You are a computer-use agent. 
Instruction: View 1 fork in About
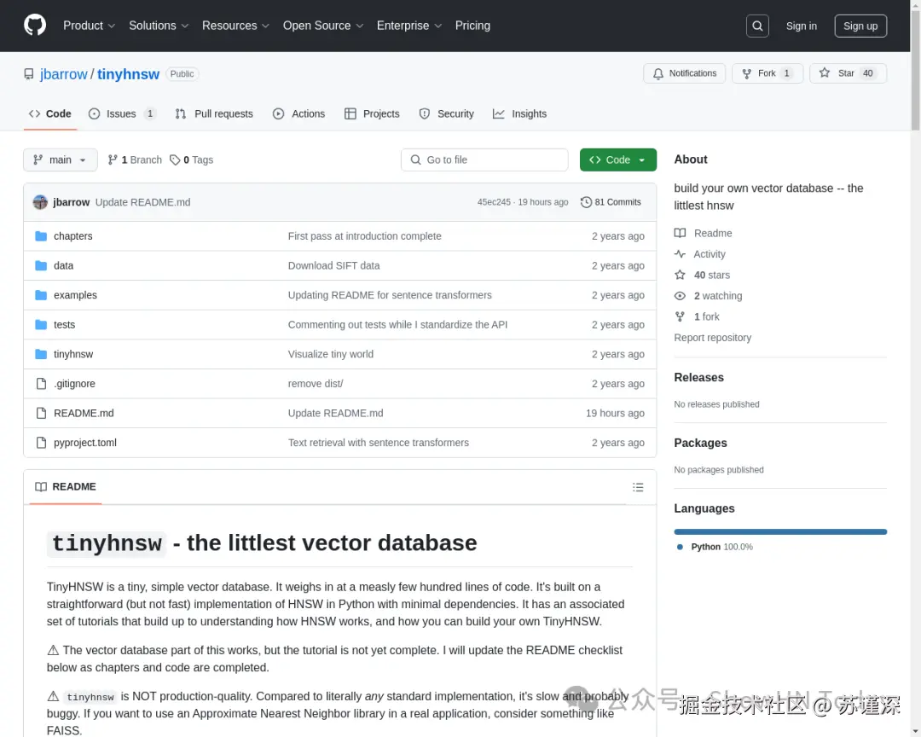[697, 316]
